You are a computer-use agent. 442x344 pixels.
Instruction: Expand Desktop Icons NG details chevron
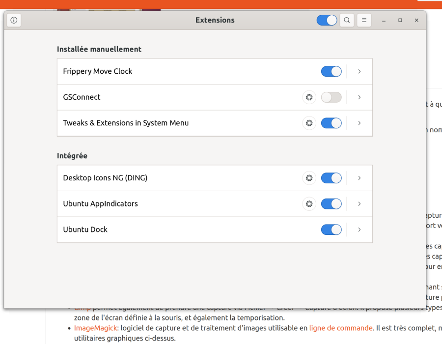pos(359,178)
